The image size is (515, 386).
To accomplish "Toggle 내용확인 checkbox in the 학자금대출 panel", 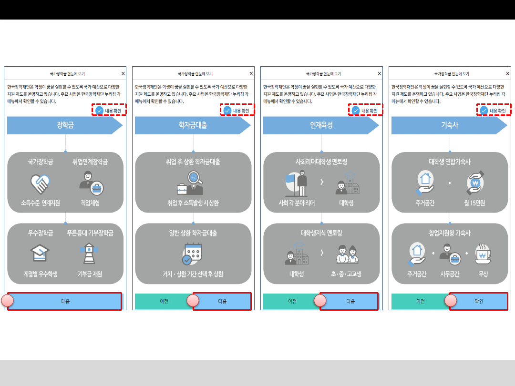I will point(227,111).
